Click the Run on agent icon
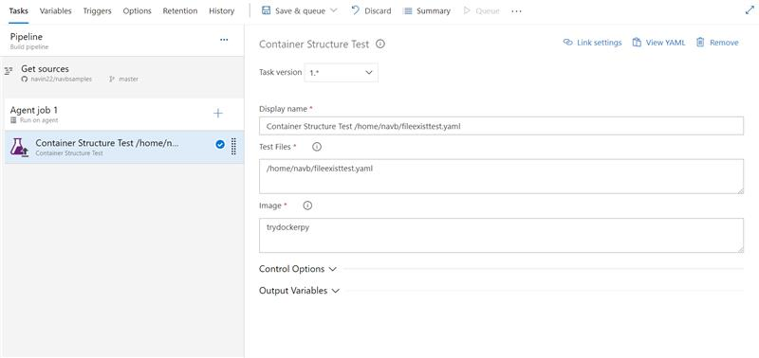Viewport: 759px width, 358px height. tap(13, 120)
